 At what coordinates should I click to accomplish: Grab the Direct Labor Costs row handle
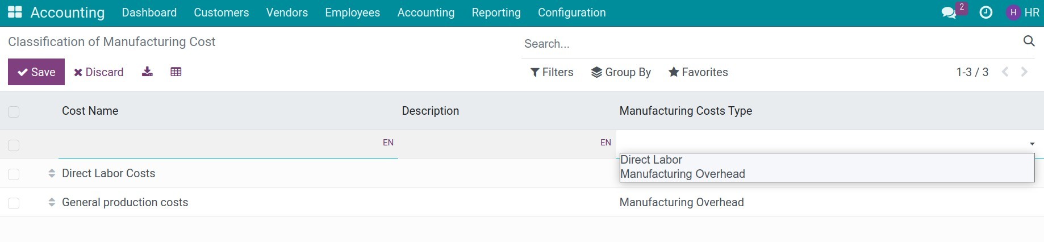click(52, 173)
